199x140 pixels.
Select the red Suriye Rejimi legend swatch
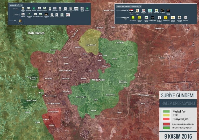coord(166,119)
